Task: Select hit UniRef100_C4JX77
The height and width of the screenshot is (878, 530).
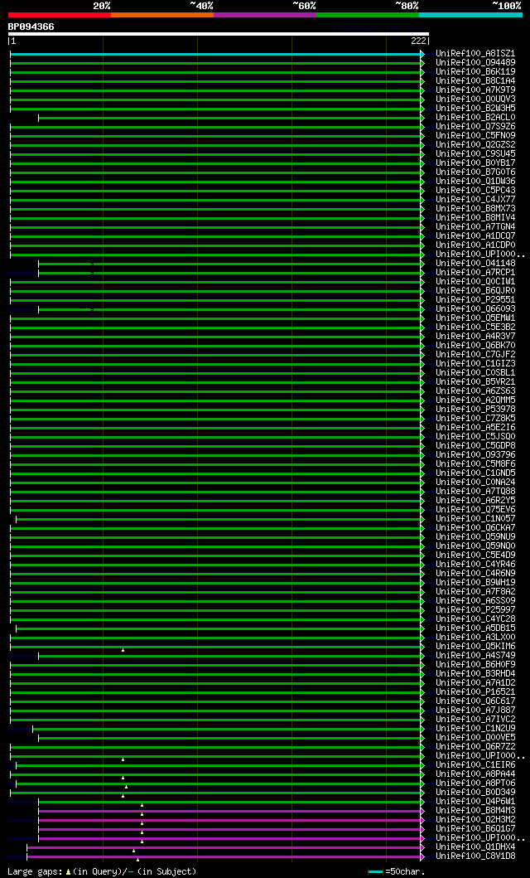Action: (x=476, y=199)
